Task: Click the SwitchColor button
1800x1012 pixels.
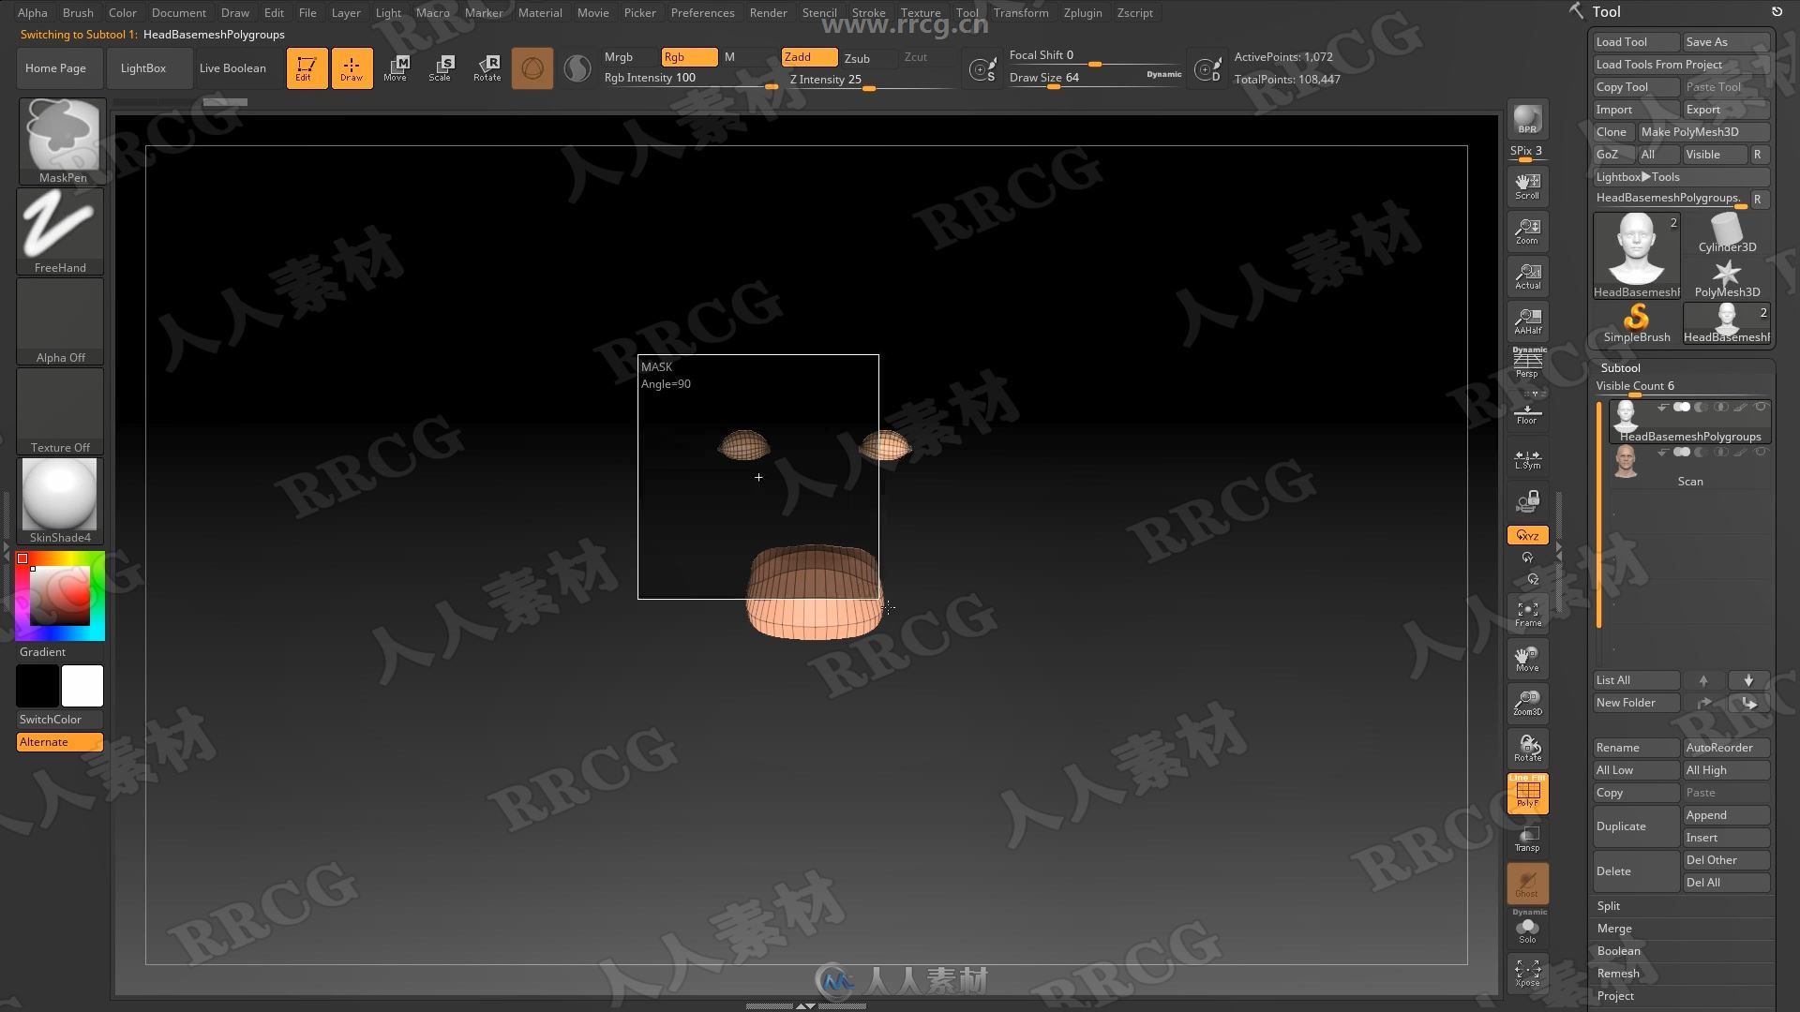Action: [60, 720]
